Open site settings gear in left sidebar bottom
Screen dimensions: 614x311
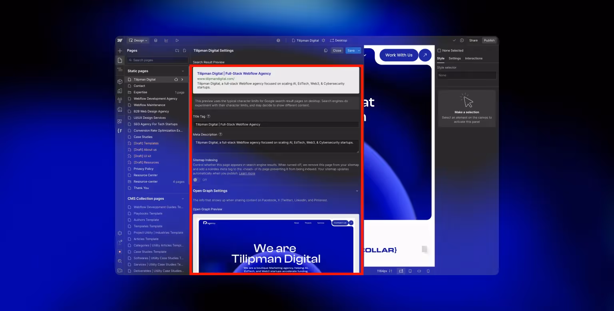point(120,233)
